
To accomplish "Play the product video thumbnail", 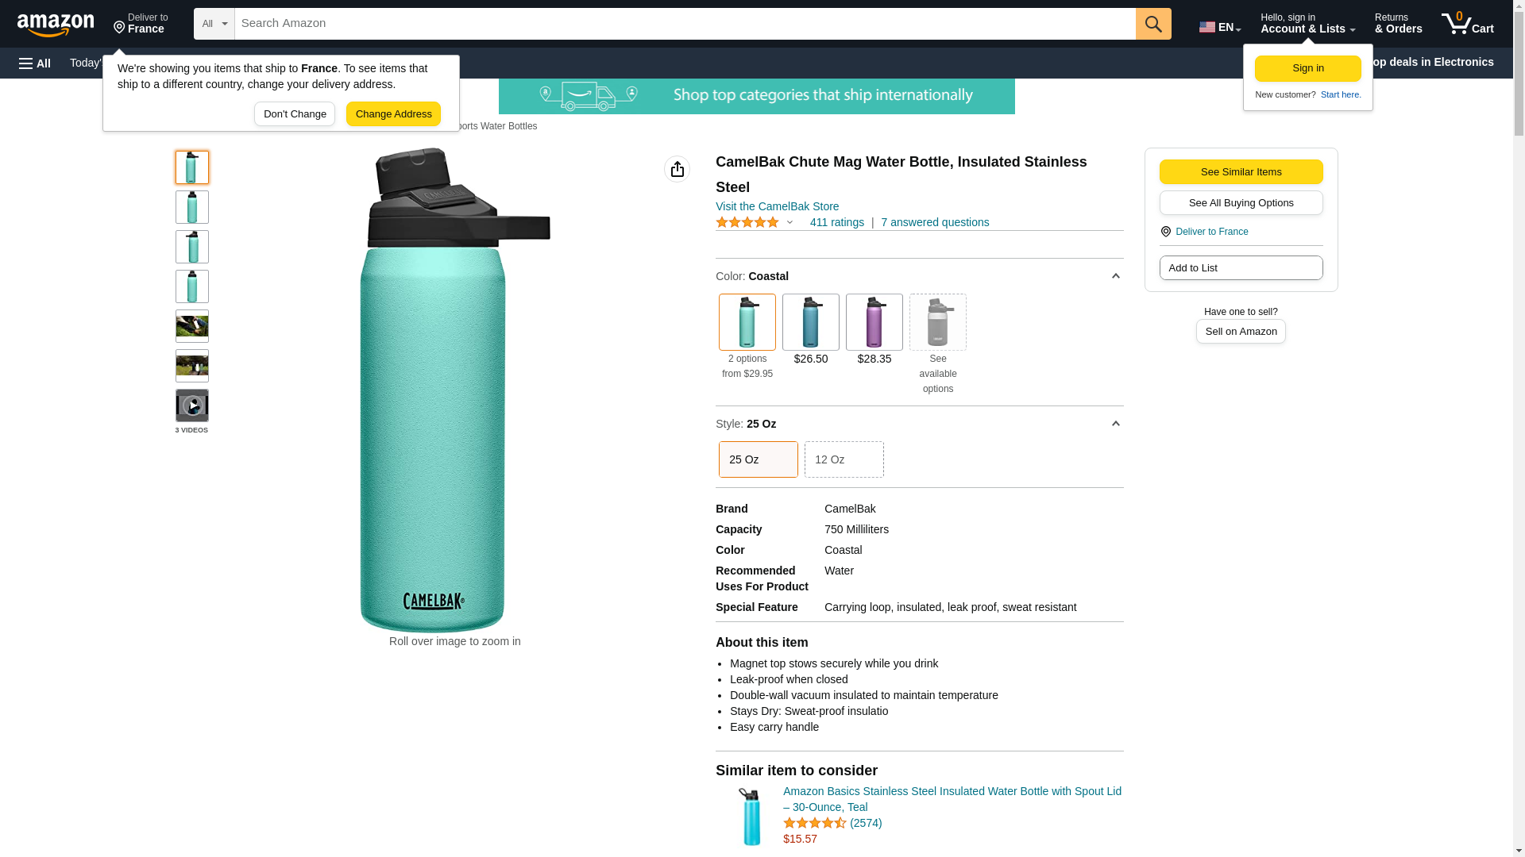I will tap(192, 405).
